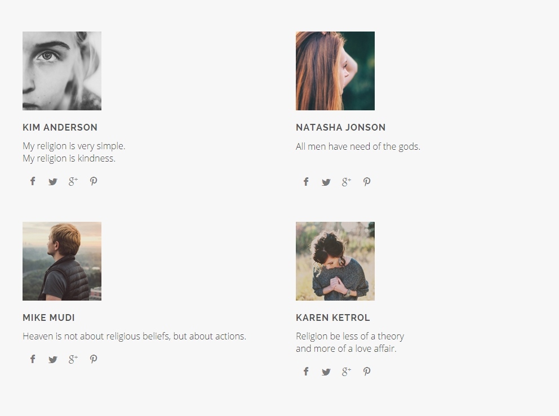Click Mike Mudi's Pinterest icon

[x=94, y=359]
